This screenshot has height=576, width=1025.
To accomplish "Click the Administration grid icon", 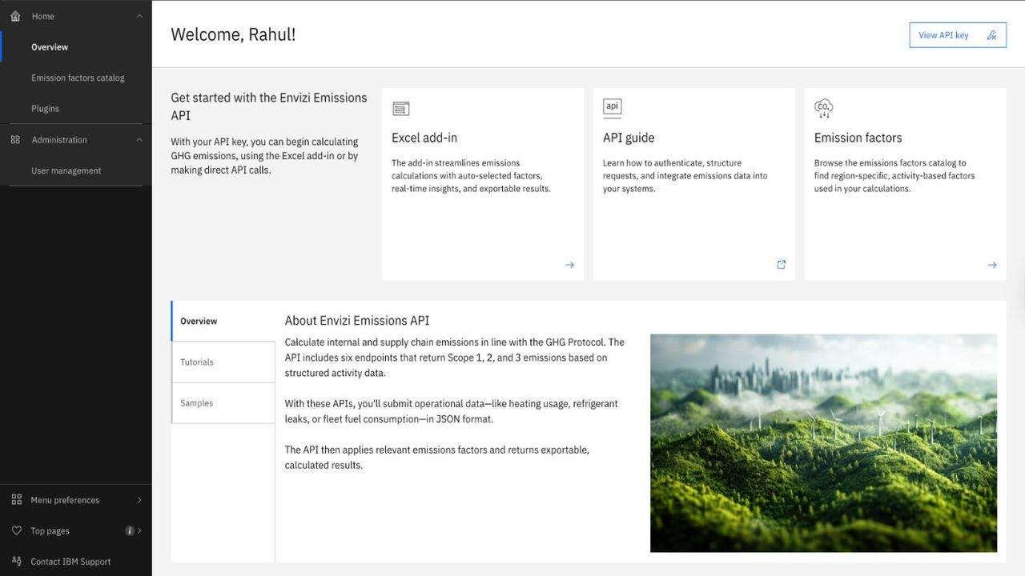I will click(x=15, y=140).
